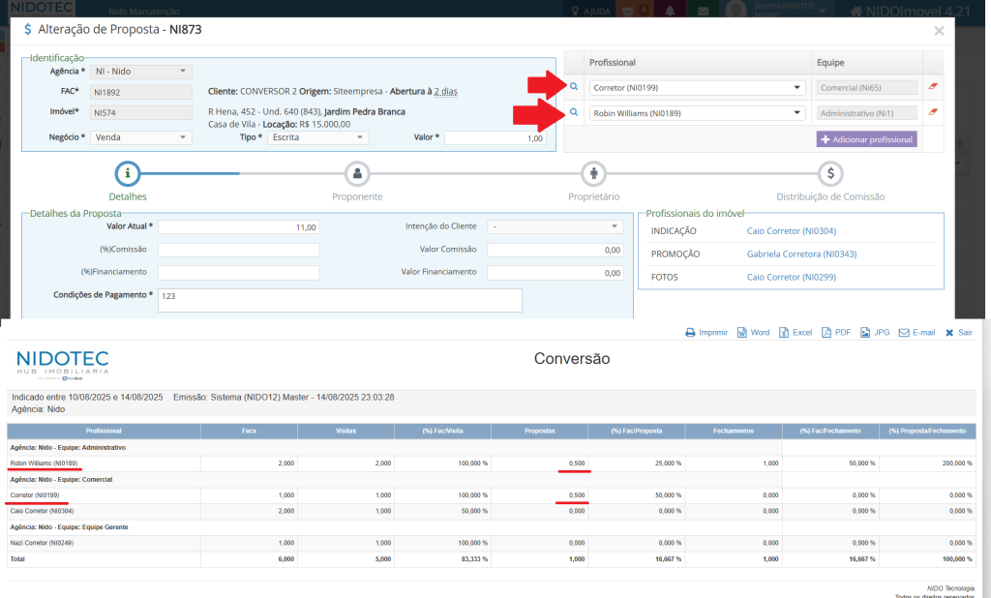991x598 pixels.
Task: Open the Gabriela Corretora (NI0343) link
Action: click(x=801, y=254)
